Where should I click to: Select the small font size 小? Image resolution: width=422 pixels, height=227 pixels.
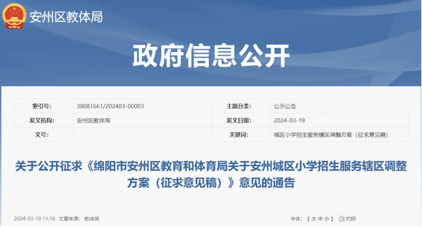click(327, 219)
